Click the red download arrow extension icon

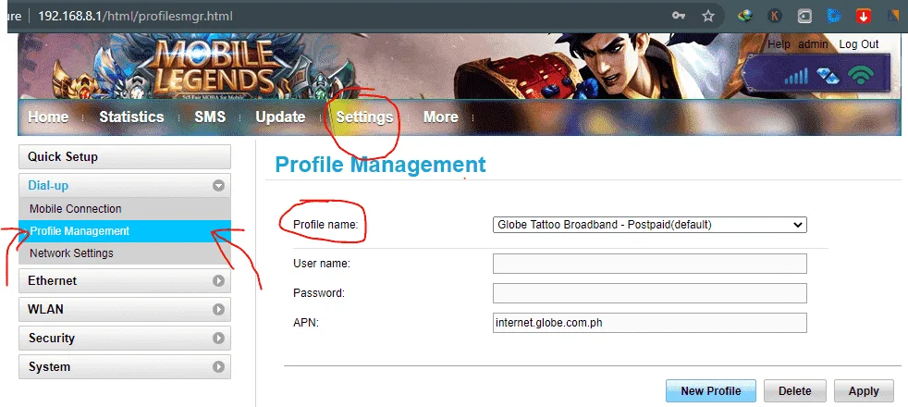click(864, 16)
